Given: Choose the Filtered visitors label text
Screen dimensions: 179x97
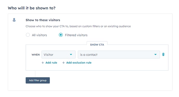Looking at the screenshot, I should (x=76, y=35).
